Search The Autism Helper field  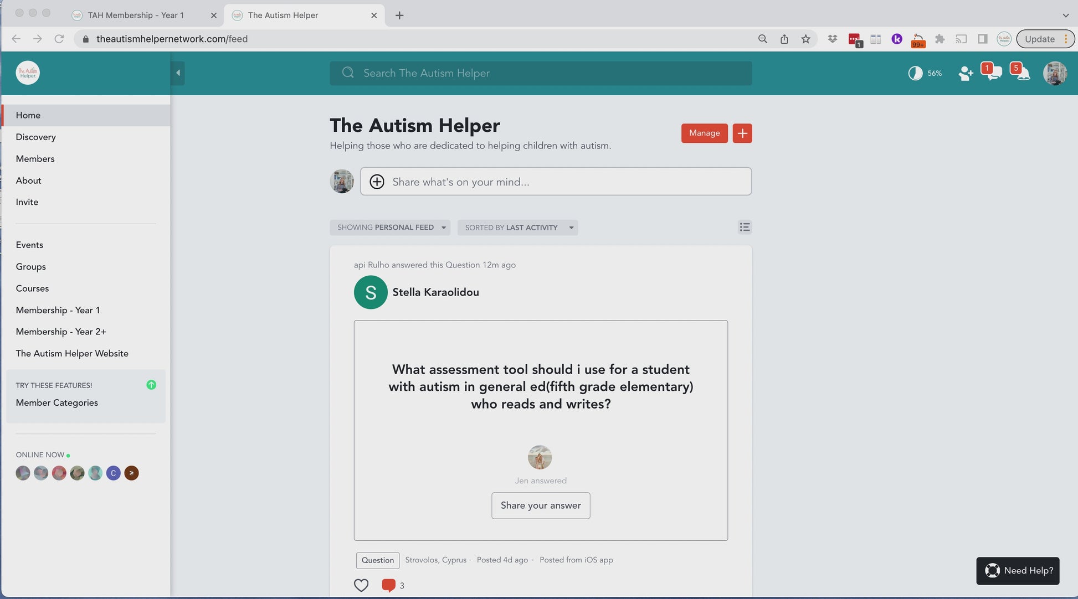coord(541,73)
